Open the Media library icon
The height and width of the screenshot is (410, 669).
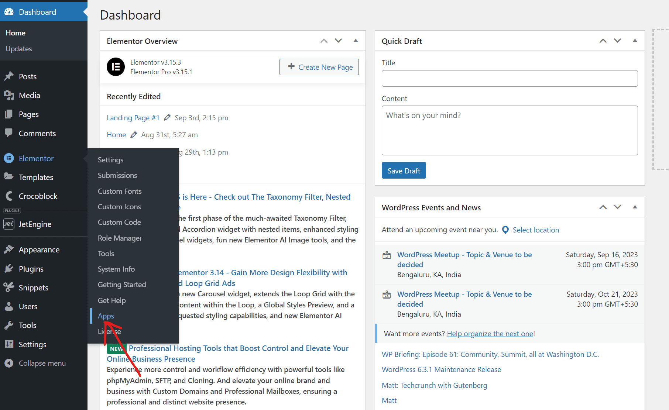coord(9,95)
